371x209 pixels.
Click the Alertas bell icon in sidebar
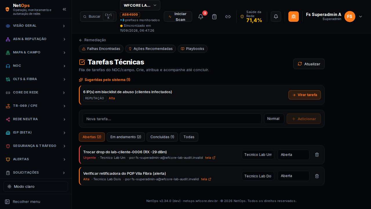point(8,159)
